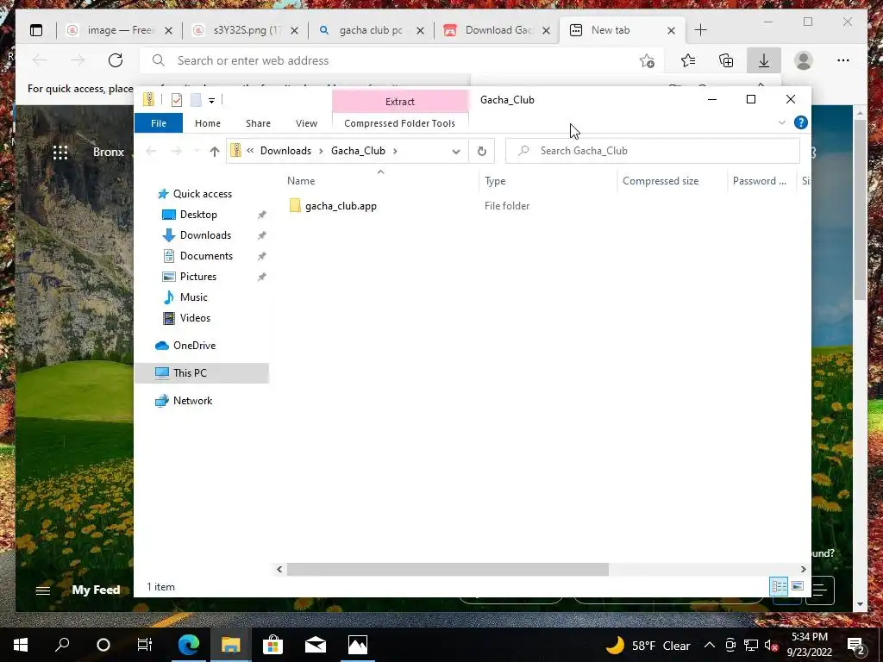Viewport: 883px width, 662px height.
Task: Open Edge tab actions menu icon
Action: (x=36, y=30)
